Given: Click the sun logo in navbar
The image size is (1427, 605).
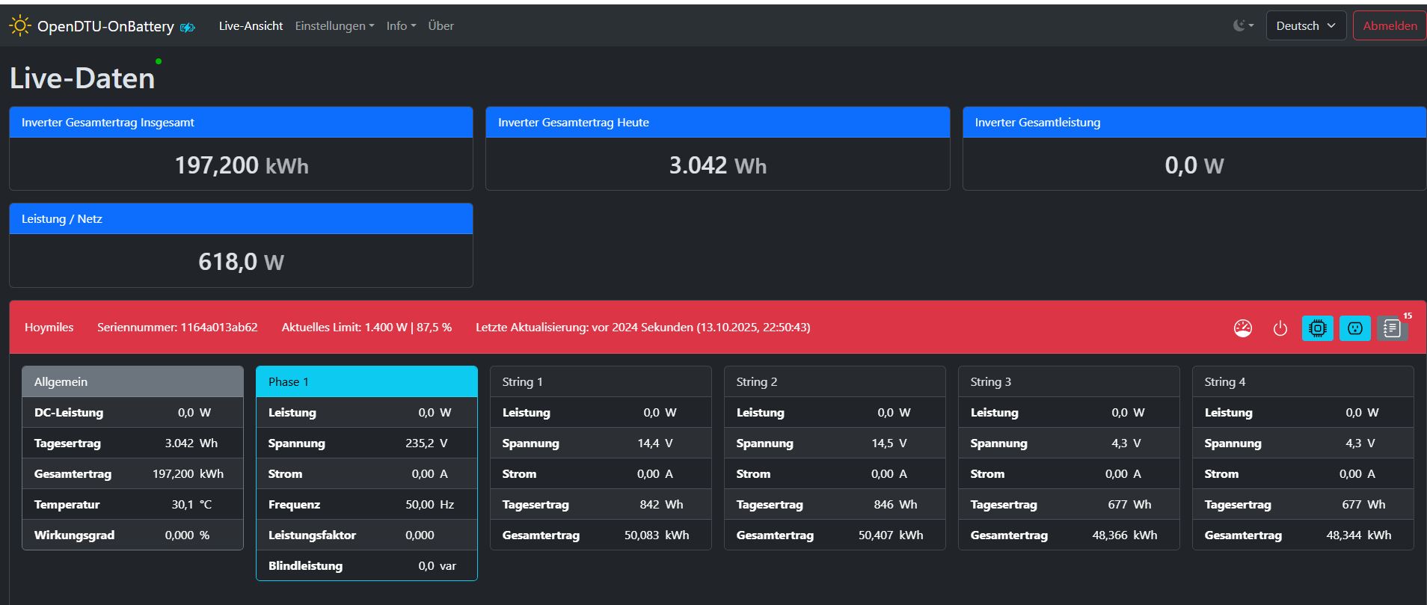Looking at the screenshot, I should [x=19, y=26].
